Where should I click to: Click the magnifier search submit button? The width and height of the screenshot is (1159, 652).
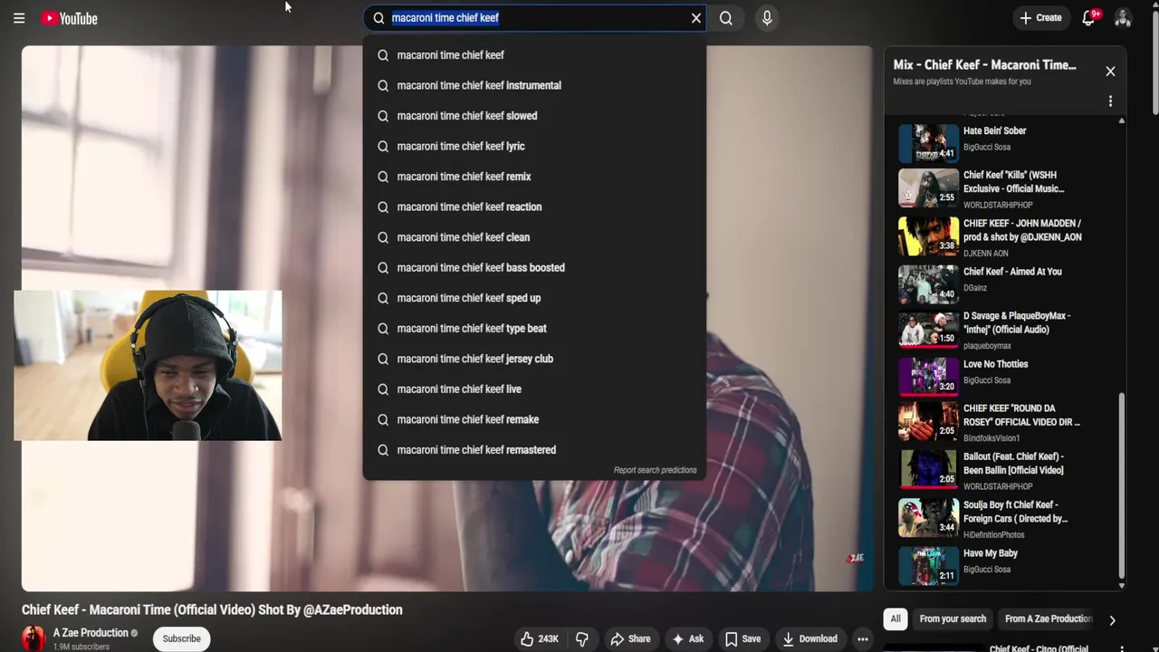726,18
